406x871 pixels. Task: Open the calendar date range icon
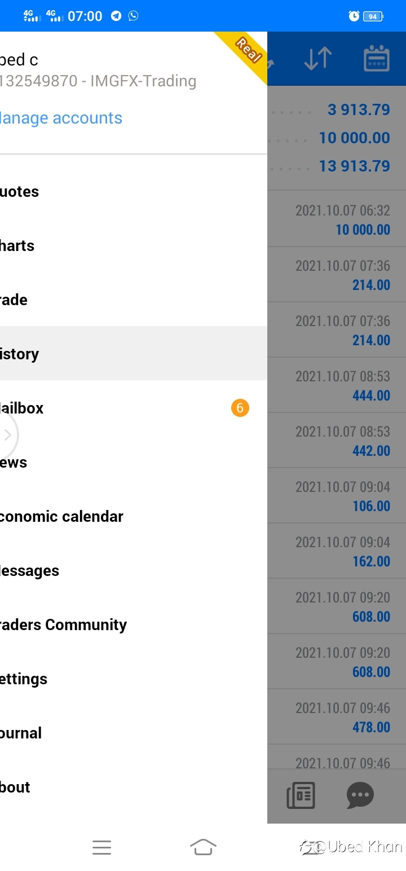click(x=376, y=58)
